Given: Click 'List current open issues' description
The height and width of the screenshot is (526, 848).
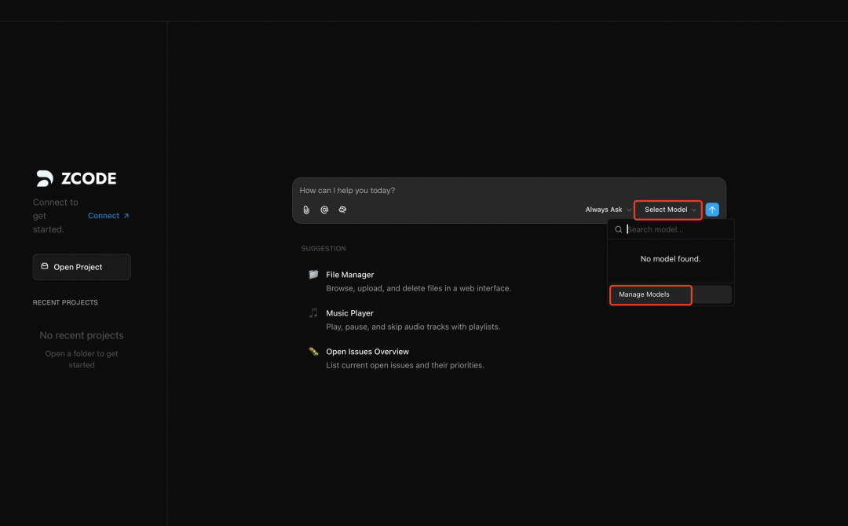Looking at the screenshot, I should (405, 365).
